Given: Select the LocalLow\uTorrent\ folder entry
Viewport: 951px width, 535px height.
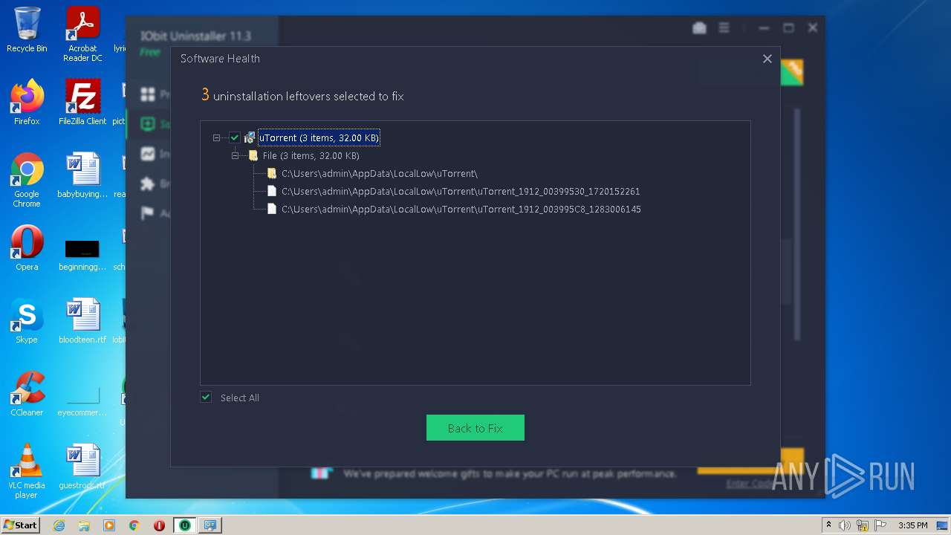Looking at the screenshot, I should click(379, 173).
